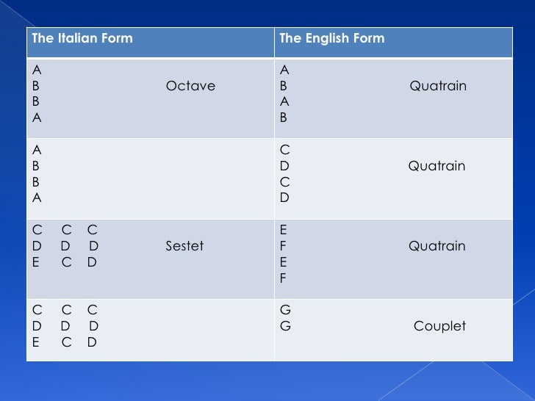Click the first F in English column
535x401 pixels.
tap(283, 245)
